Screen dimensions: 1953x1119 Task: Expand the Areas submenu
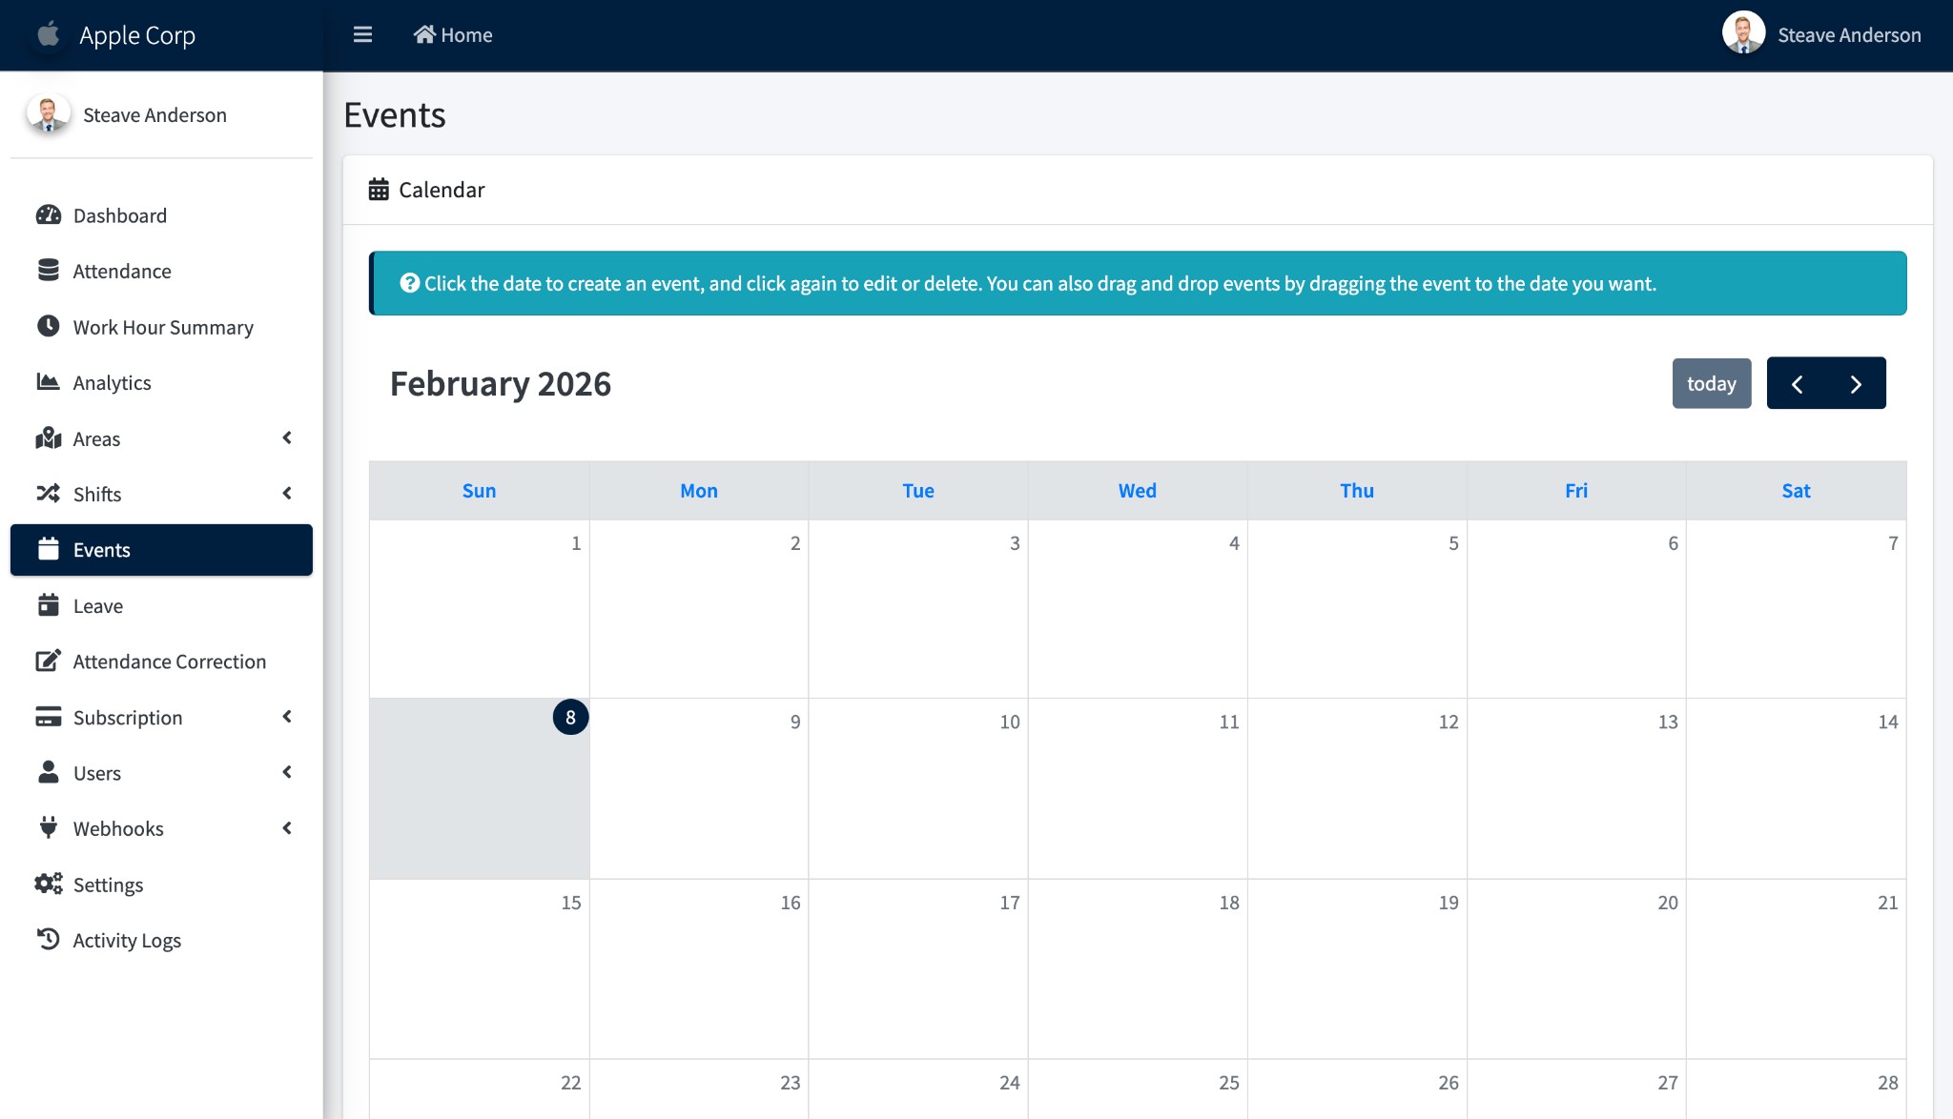pos(287,438)
